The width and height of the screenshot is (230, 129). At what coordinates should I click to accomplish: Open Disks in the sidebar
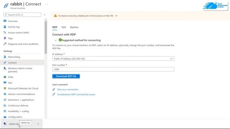pyautogui.click(x=10, y=77)
